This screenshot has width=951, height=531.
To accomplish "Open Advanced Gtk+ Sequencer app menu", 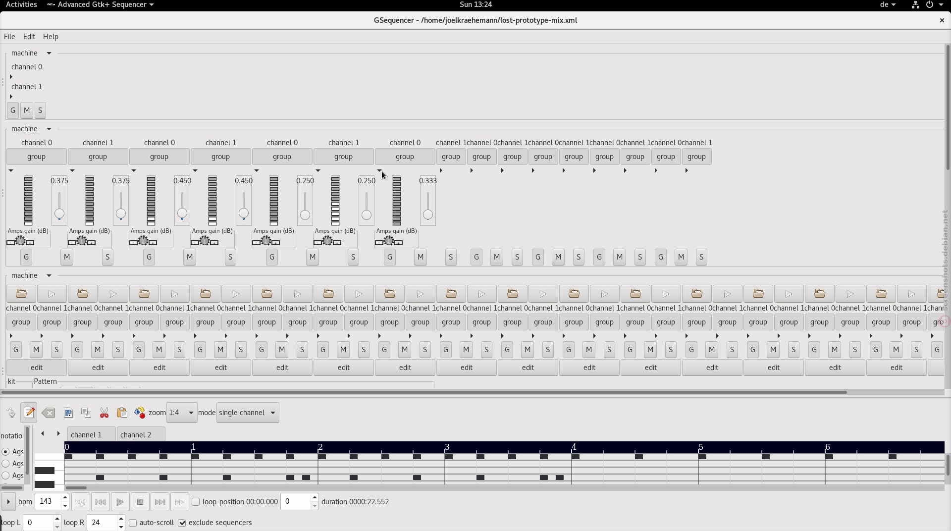I will point(101,4).
